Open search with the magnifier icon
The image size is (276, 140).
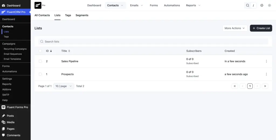coord(247,5)
